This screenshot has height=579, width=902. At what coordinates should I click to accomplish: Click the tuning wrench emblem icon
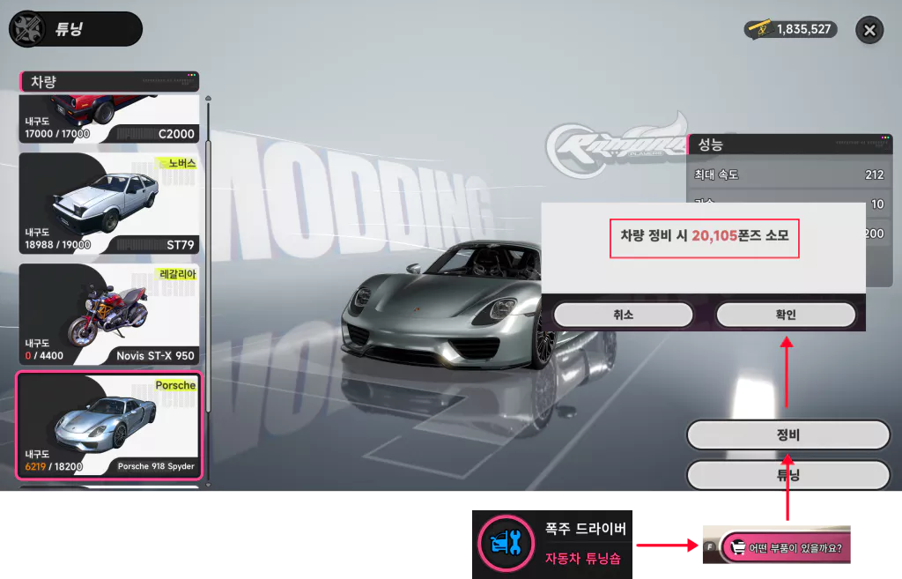(x=27, y=29)
